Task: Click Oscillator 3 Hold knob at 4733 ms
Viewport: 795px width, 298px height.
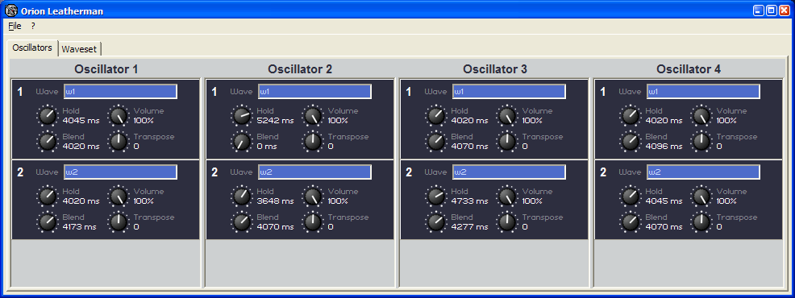Action: pos(436,197)
